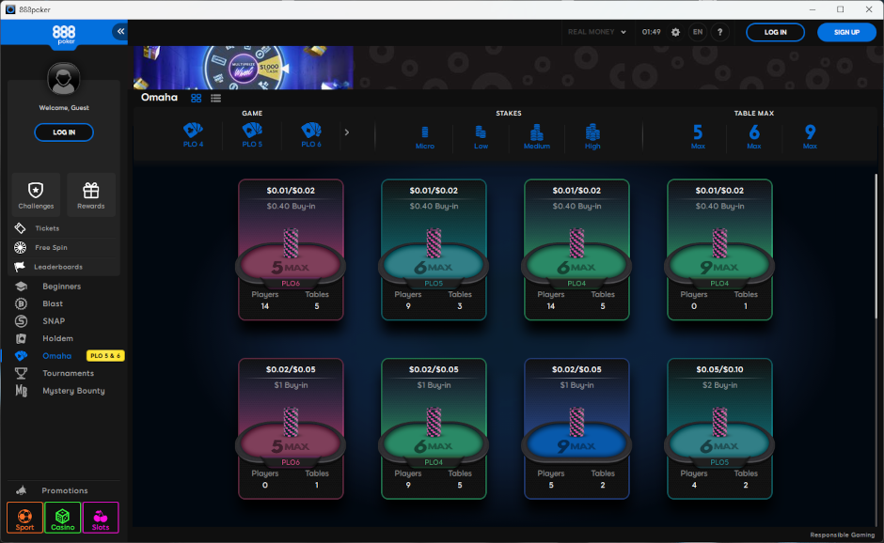Expand more game types with the arrow

[x=348, y=132]
